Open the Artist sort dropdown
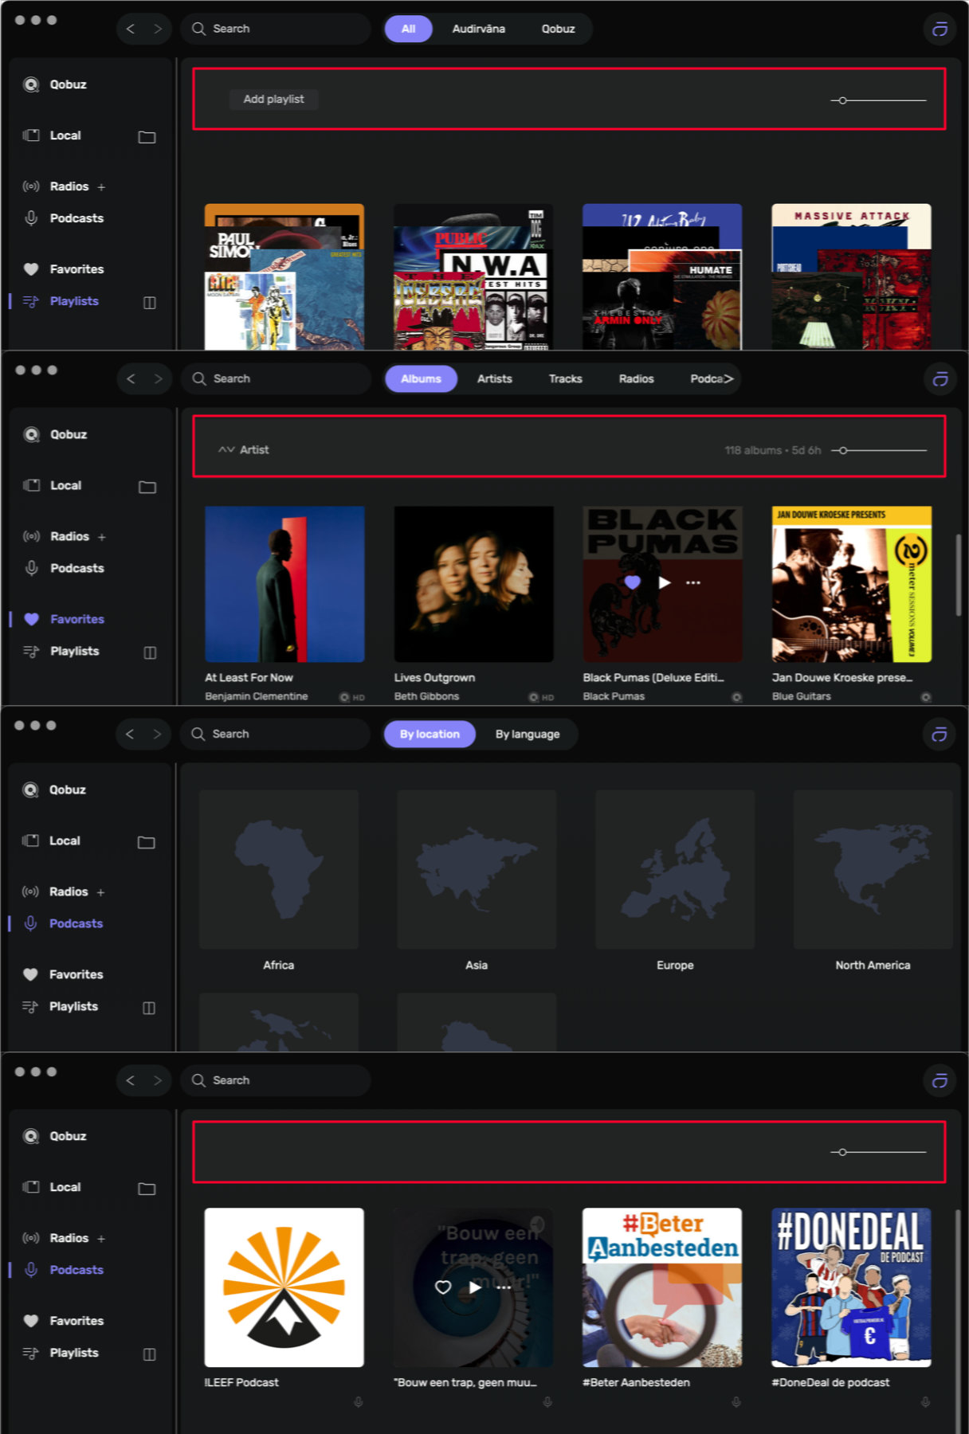This screenshot has width=969, height=1434. [x=254, y=450]
